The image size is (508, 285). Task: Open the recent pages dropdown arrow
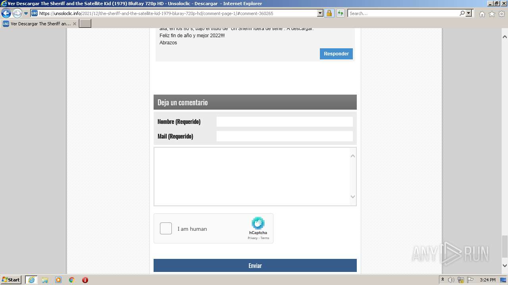(26, 13)
